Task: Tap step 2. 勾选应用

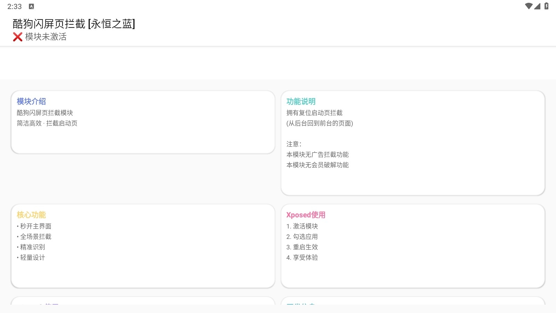Action: click(302, 236)
